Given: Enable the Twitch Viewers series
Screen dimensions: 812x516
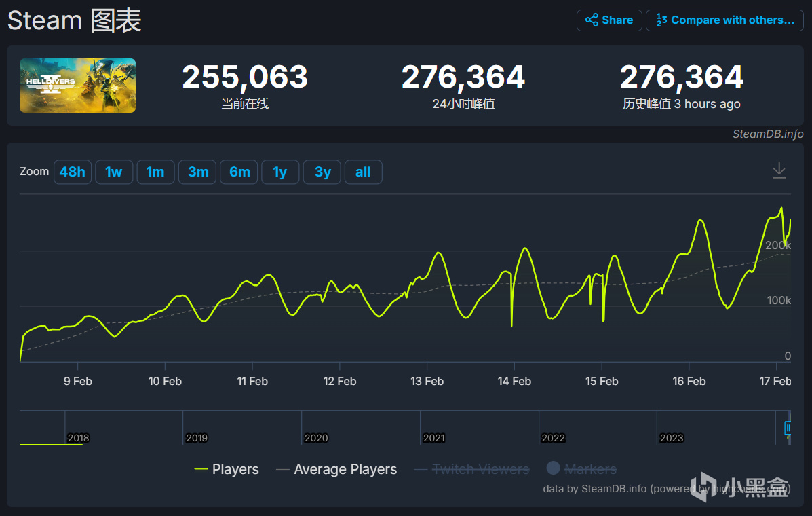Looking at the screenshot, I should click(471, 469).
